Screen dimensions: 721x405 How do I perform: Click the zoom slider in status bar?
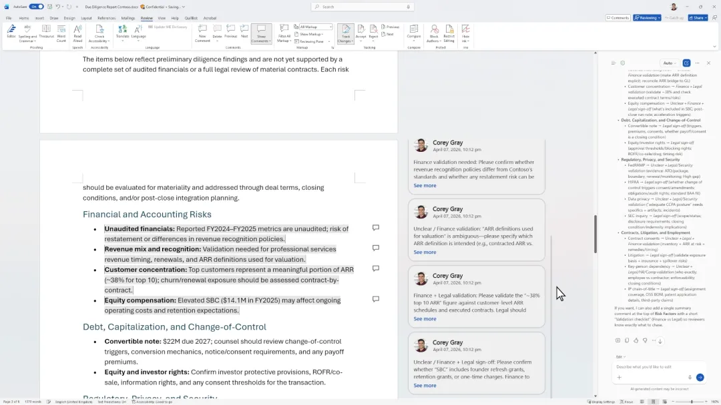pos(692,402)
